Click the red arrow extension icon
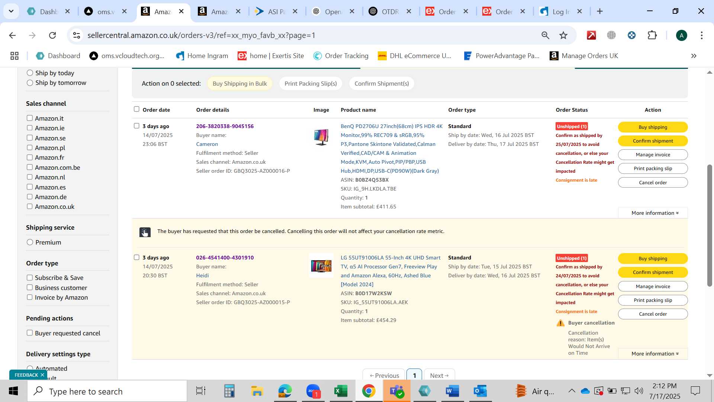 (x=591, y=35)
